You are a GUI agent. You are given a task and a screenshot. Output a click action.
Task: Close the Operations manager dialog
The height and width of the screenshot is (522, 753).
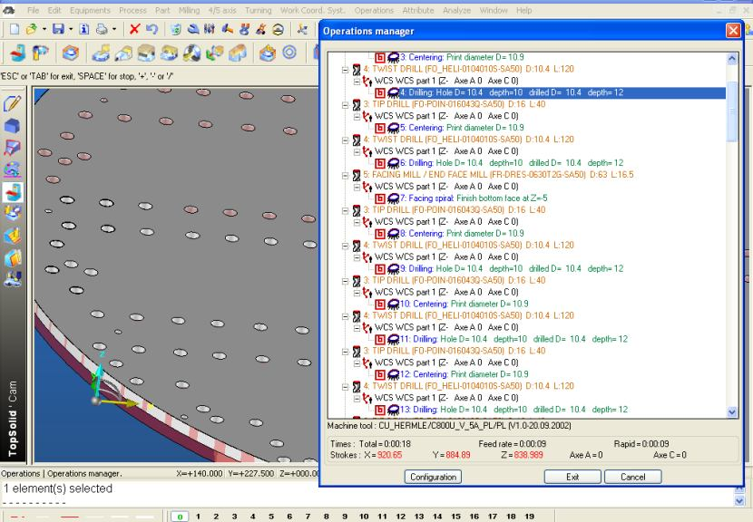click(733, 31)
